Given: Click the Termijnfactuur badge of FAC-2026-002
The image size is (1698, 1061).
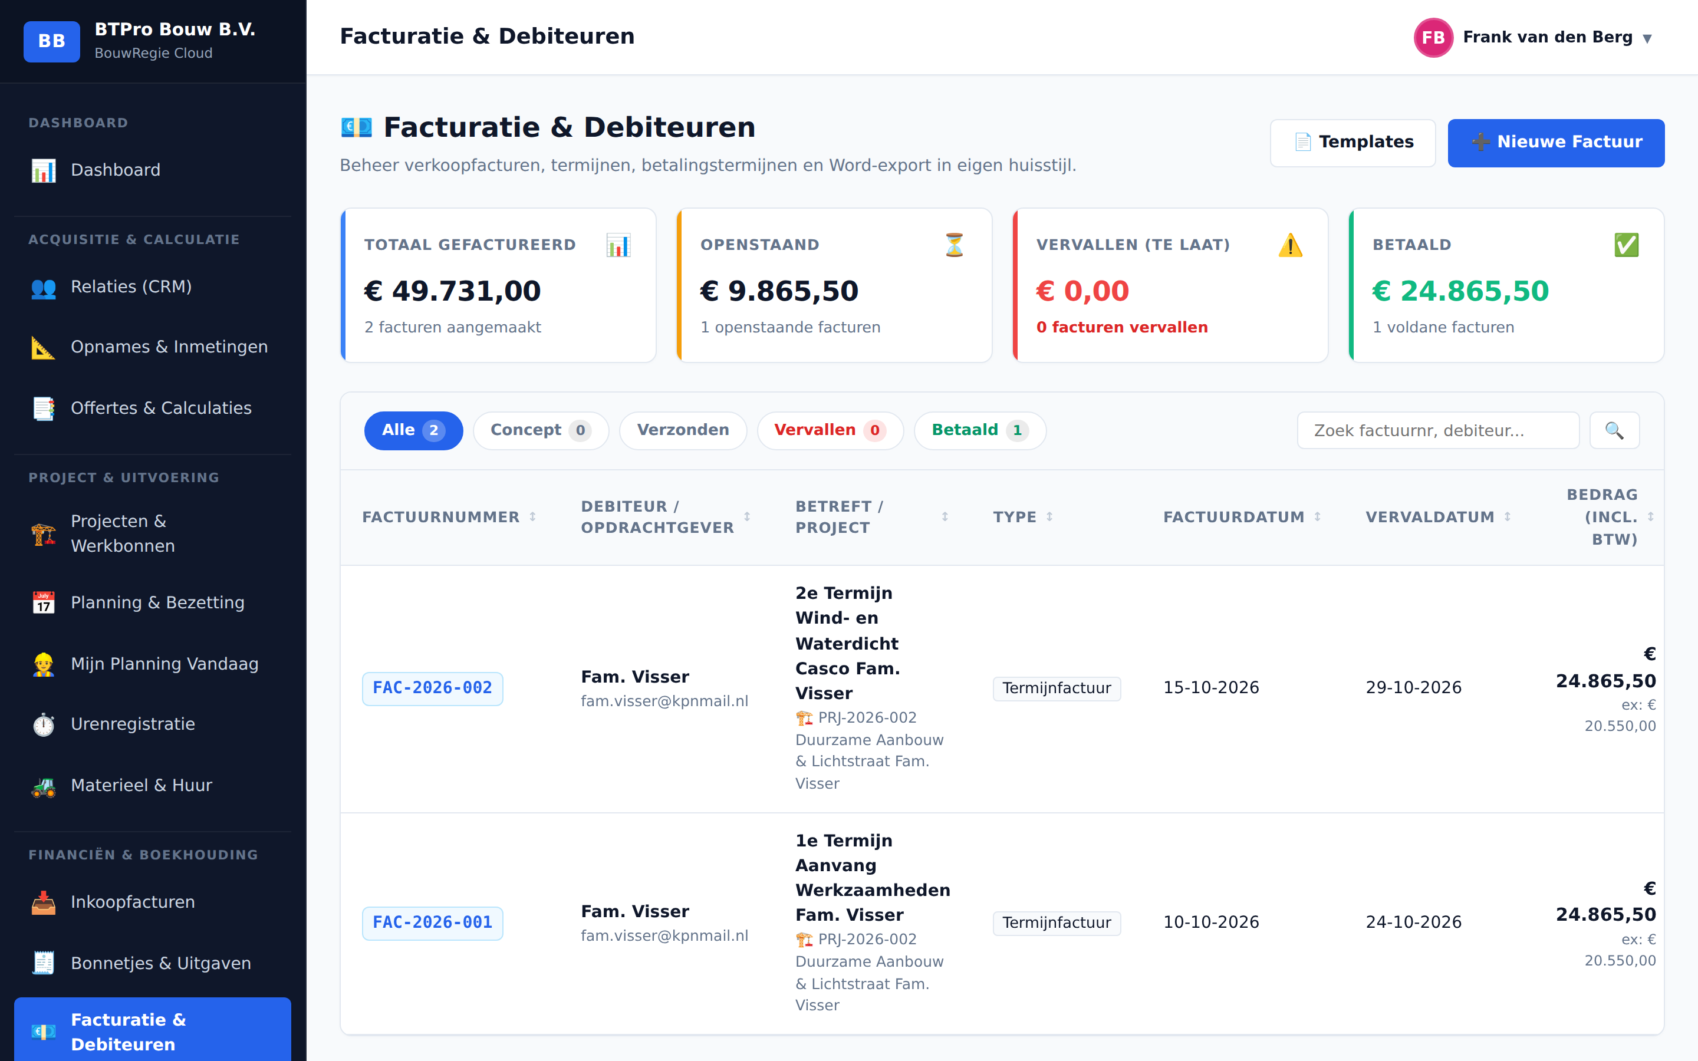Looking at the screenshot, I should pyautogui.click(x=1056, y=688).
